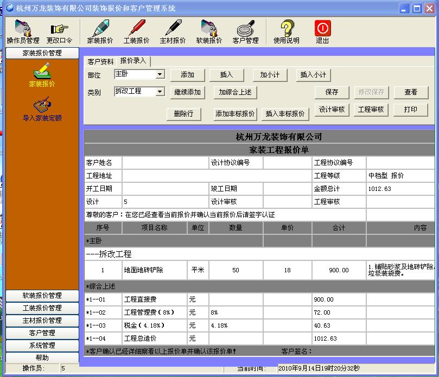Image resolution: width=439 pixels, height=377 pixels.
Task: Click the ---拆改工程 category row
Action: coord(259,254)
